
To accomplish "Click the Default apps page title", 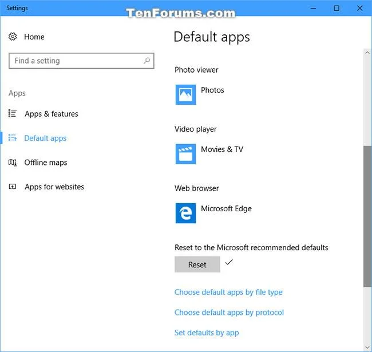I will (212, 37).
